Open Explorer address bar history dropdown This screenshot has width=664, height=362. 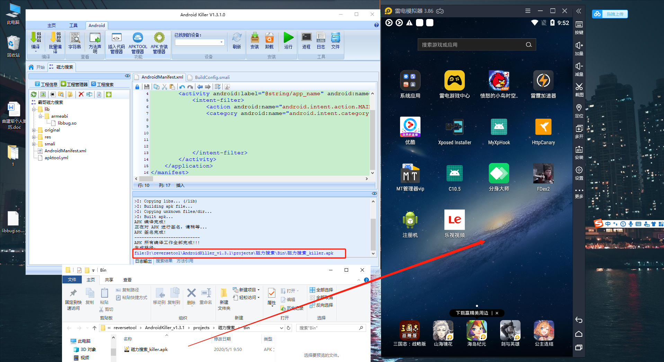pyautogui.click(x=282, y=328)
